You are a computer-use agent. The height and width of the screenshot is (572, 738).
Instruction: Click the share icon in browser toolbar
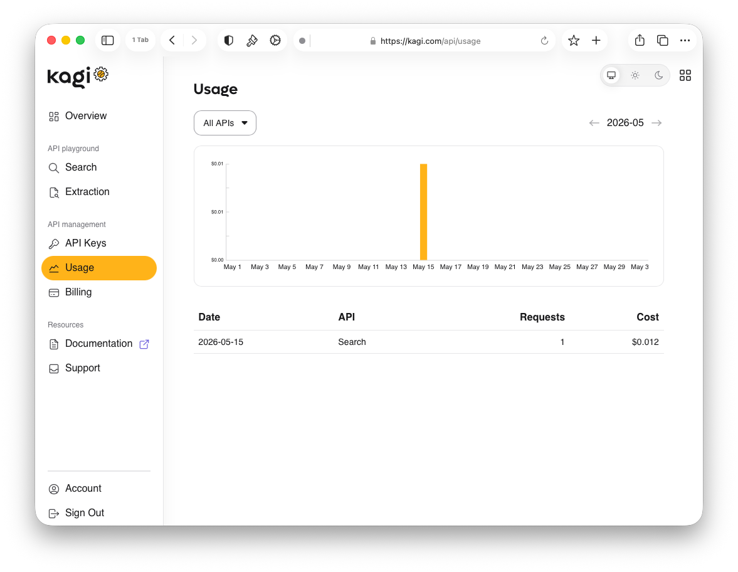pos(639,41)
